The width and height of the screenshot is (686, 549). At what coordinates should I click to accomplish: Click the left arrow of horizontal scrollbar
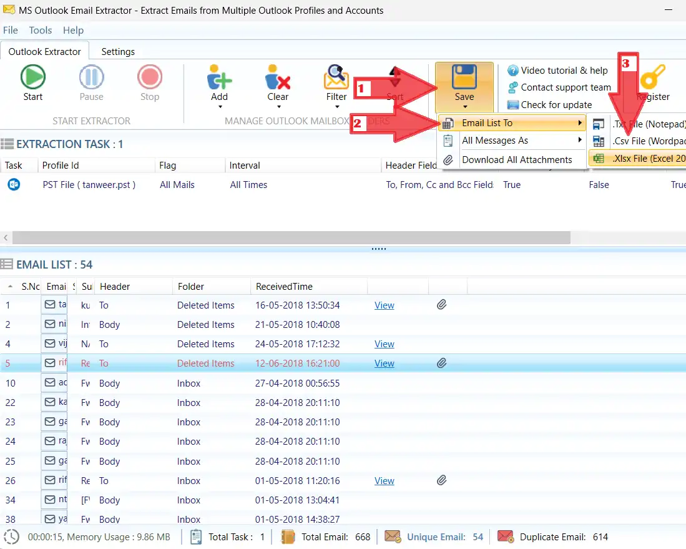point(6,238)
